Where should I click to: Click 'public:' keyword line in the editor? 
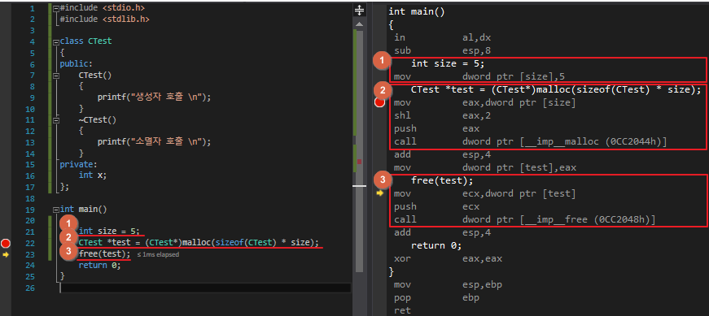click(x=76, y=63)
